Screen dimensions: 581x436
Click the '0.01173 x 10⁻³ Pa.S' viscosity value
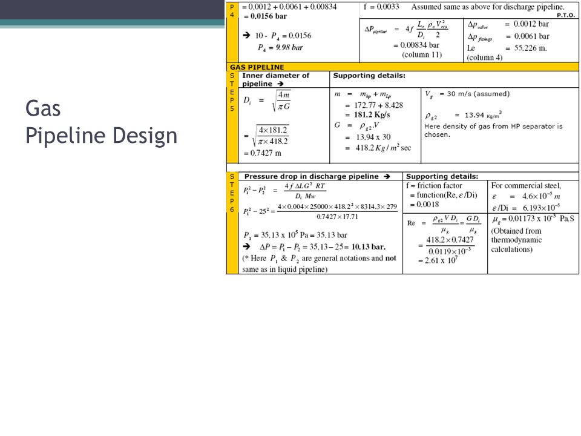pos(541,219)
